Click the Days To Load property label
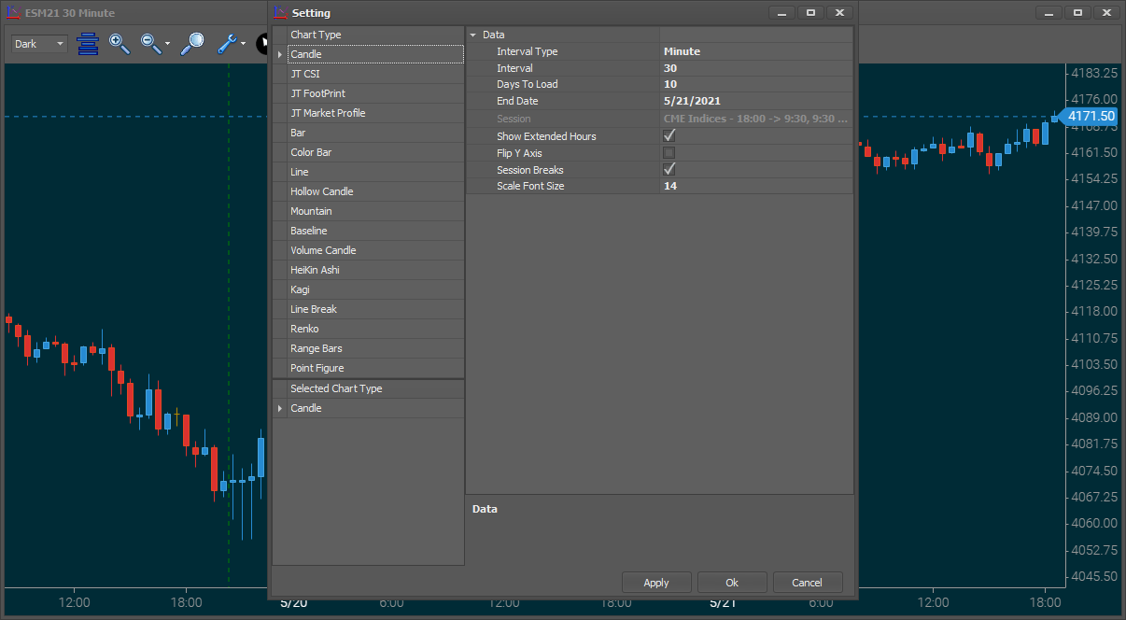1126x620 pixels. click(x=527, y=84)
